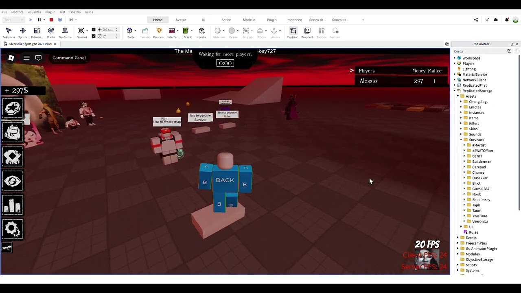
Task: Open the Toolbox panel
Action: [x=322, y=33]
